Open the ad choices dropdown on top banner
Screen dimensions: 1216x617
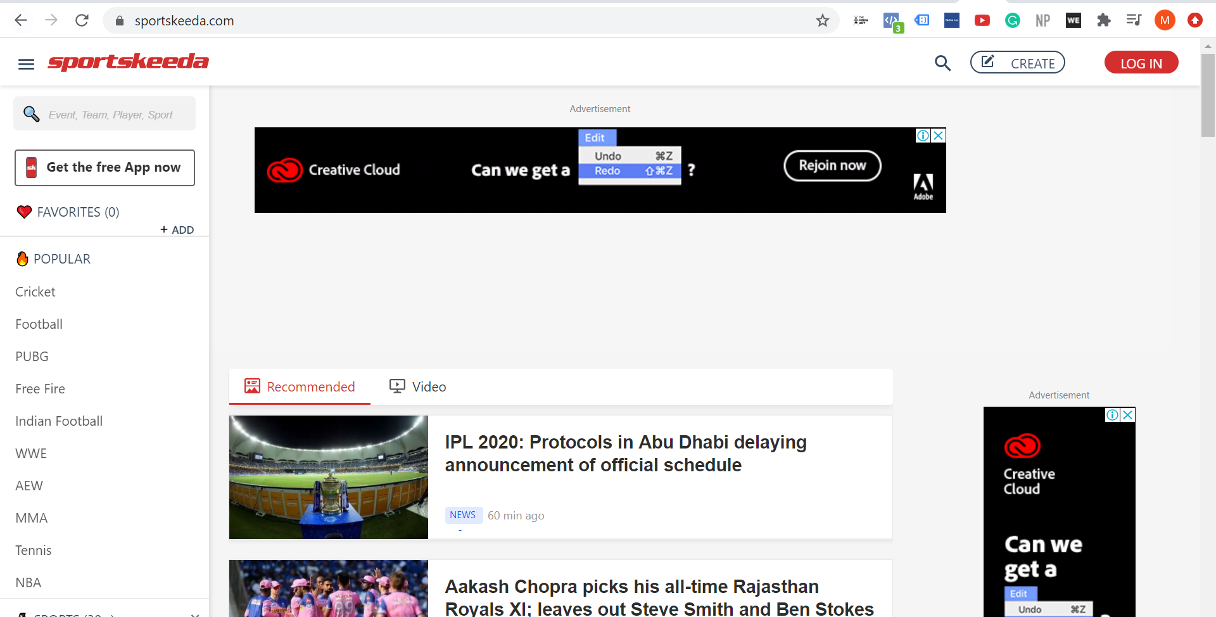coord(925,136)
